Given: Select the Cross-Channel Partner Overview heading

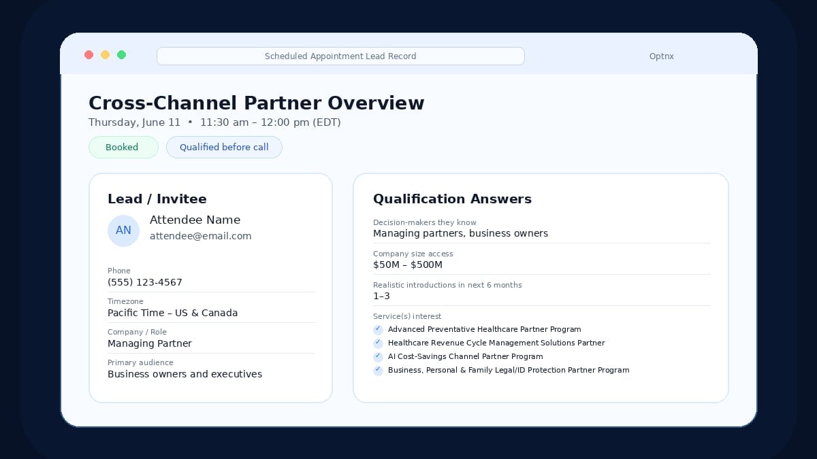Looking at the screenshot, I should click(257, 103).
